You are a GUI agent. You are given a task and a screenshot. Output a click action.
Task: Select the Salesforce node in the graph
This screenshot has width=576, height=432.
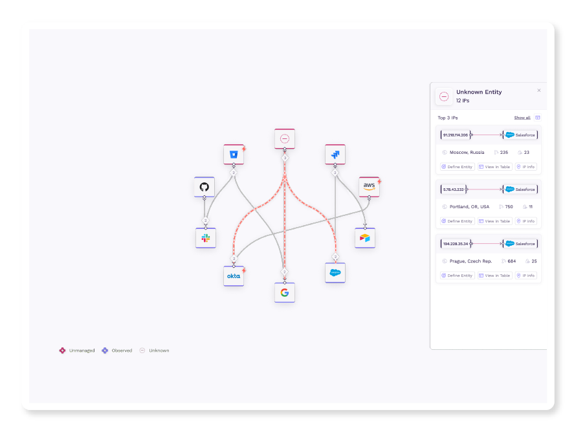pos(335,273)
